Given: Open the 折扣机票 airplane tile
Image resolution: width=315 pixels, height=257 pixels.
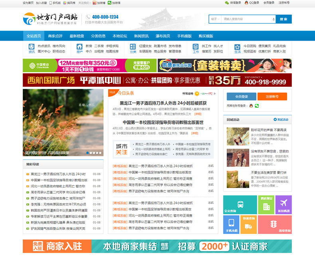Looking at the screenshot, I should (x=283, y=204).
